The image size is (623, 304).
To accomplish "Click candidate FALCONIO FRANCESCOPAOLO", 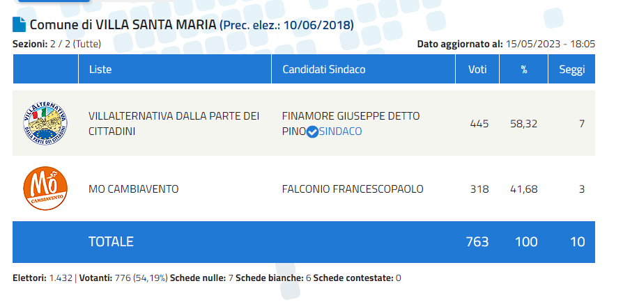I will pyautogui.click(x=353, y=189).
